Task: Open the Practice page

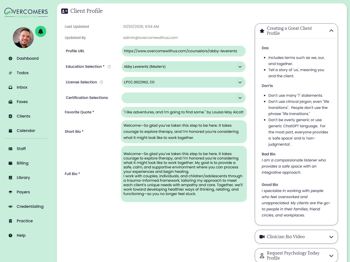Action: click(x=25, y=221)
